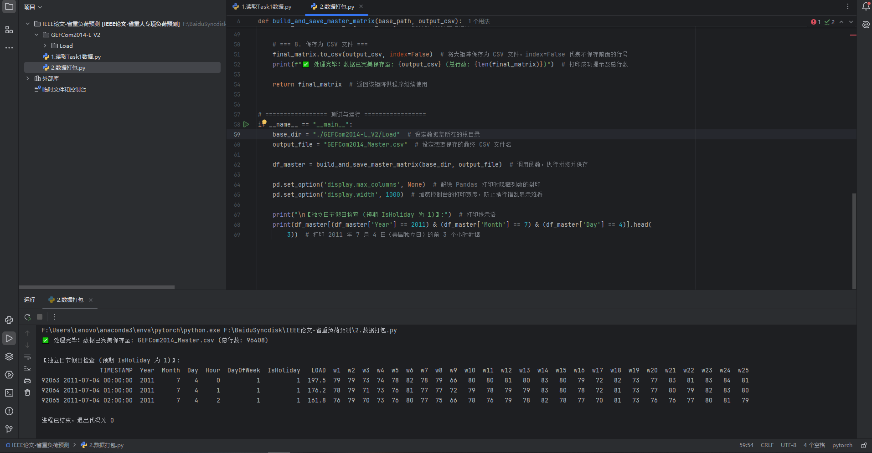
Task: Place cursor on line 59 base_dir
Action: tap(287, 134)
